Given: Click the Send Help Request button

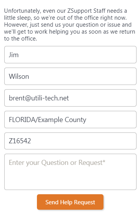Looking at the screenshot, I should click(x=70, y=202).
